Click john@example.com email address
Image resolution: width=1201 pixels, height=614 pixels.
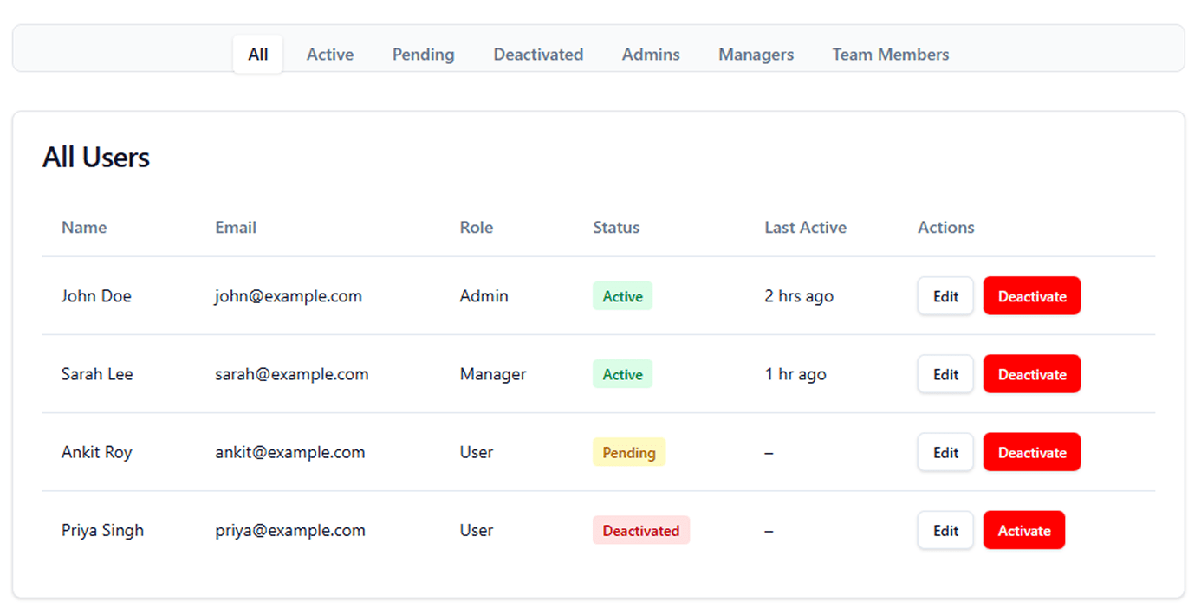click(289, 296)
